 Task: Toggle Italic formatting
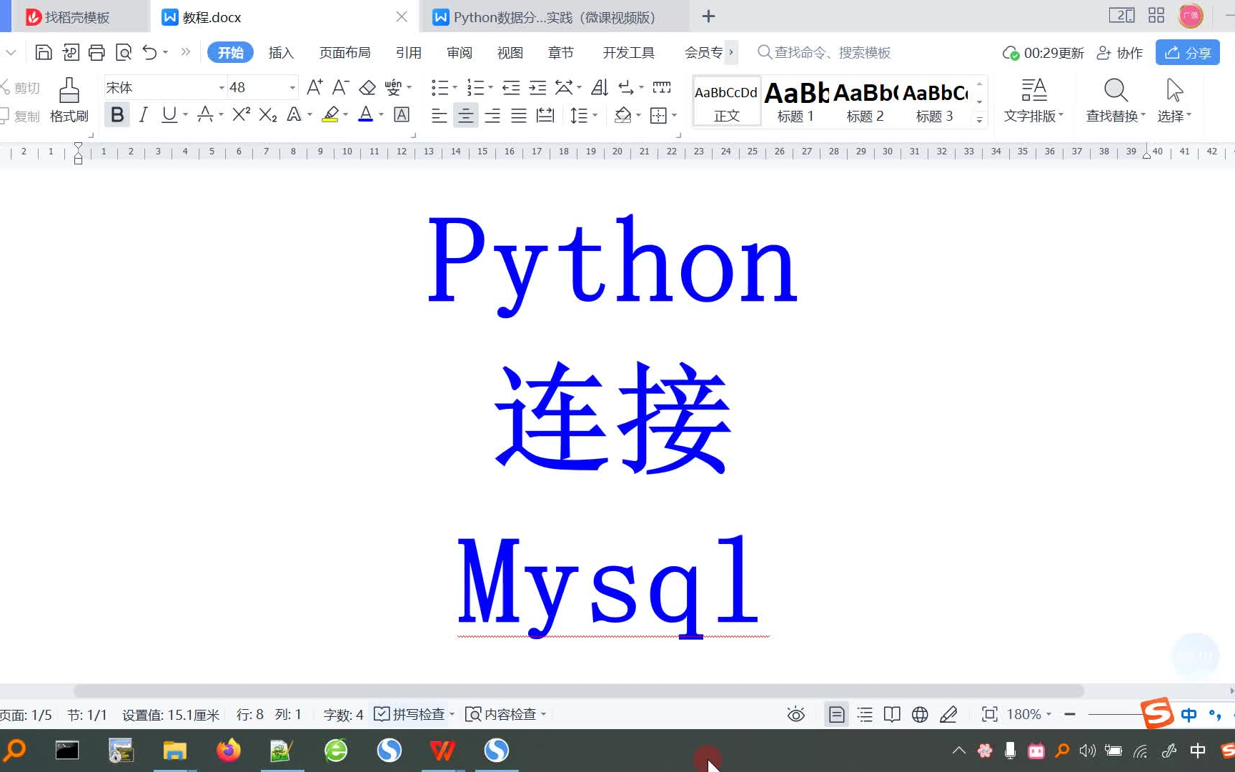(143, 114)
